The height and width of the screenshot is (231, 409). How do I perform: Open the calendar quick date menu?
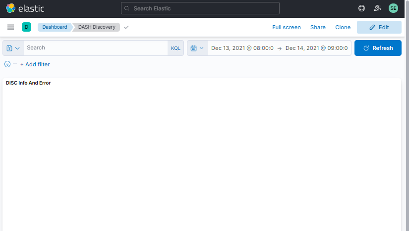(x=197, y=48)
